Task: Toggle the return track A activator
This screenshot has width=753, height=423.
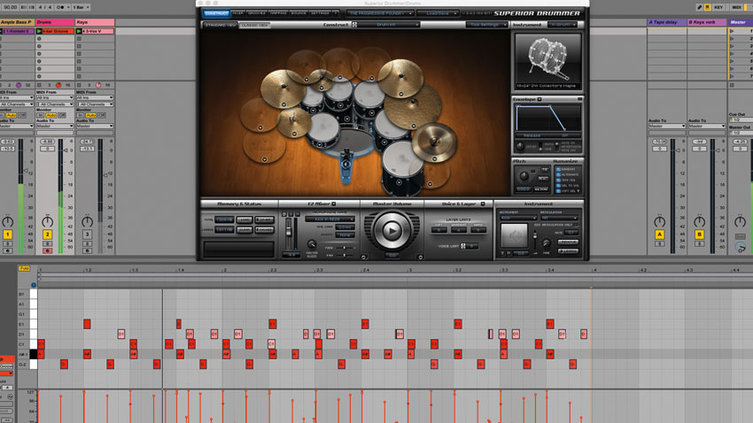Action: pos(659,235)
